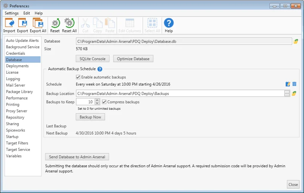This screenshot has height=193, width=304.
Task: Click the Export toolbar icon
Action: (x=22, y=25)
